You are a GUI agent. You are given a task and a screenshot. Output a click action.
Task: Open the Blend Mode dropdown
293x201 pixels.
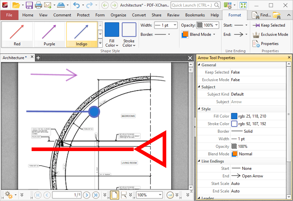pyautogui.click(x=199, y=34)
